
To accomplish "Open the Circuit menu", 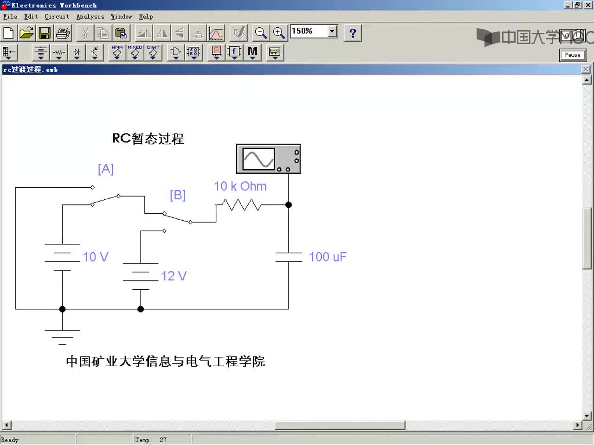I will [57, 16].
